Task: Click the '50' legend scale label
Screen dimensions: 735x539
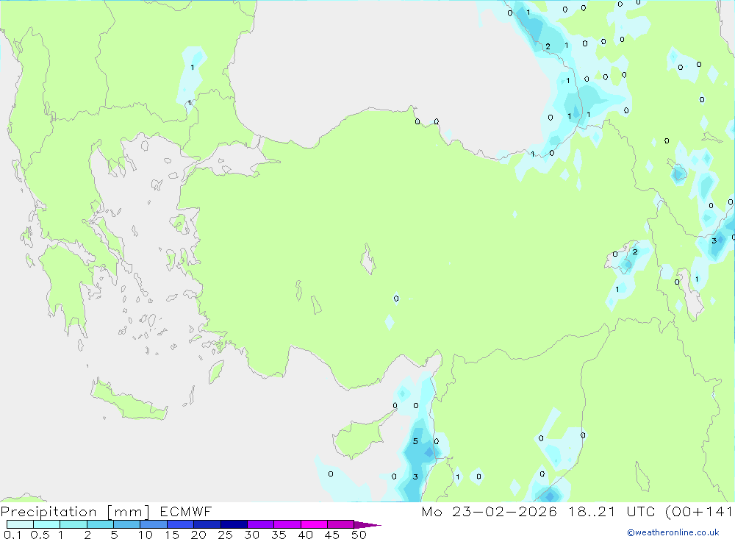Action: tap(359, 535)
